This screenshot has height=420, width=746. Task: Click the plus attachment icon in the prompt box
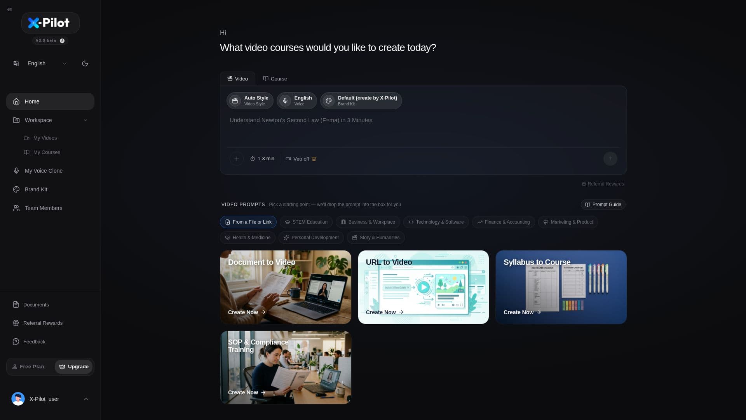(237, 159)
